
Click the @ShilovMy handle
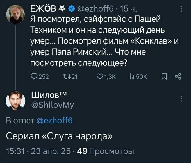tap(52, 105)
